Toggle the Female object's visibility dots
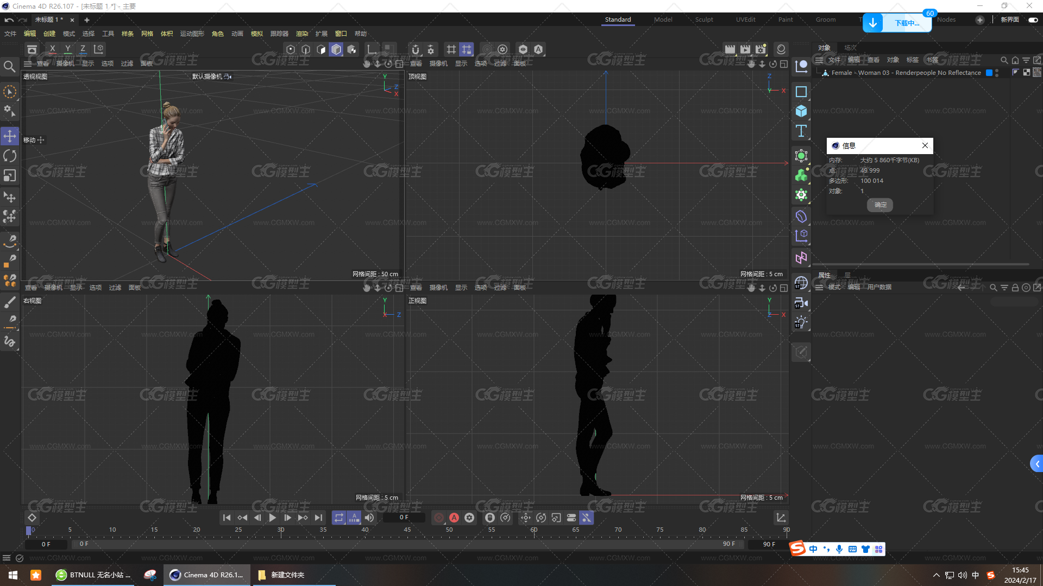This screenshot has height=586, width=1043. 997,73
